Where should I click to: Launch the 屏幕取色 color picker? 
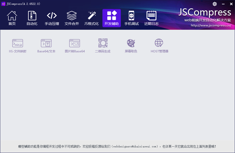(131, 46)
